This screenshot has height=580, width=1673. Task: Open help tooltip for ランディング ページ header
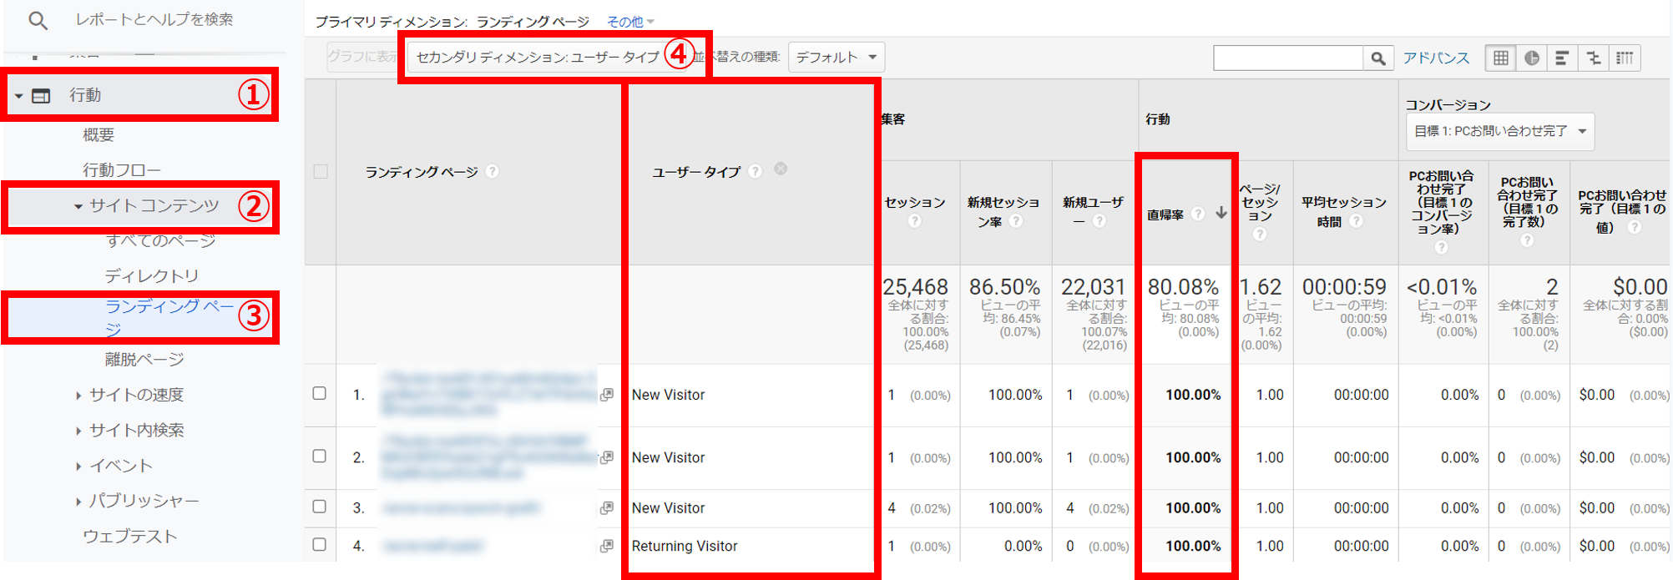(493, 171)
